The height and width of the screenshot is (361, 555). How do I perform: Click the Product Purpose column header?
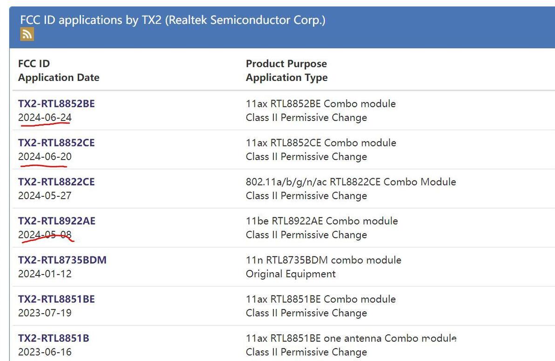286,64
